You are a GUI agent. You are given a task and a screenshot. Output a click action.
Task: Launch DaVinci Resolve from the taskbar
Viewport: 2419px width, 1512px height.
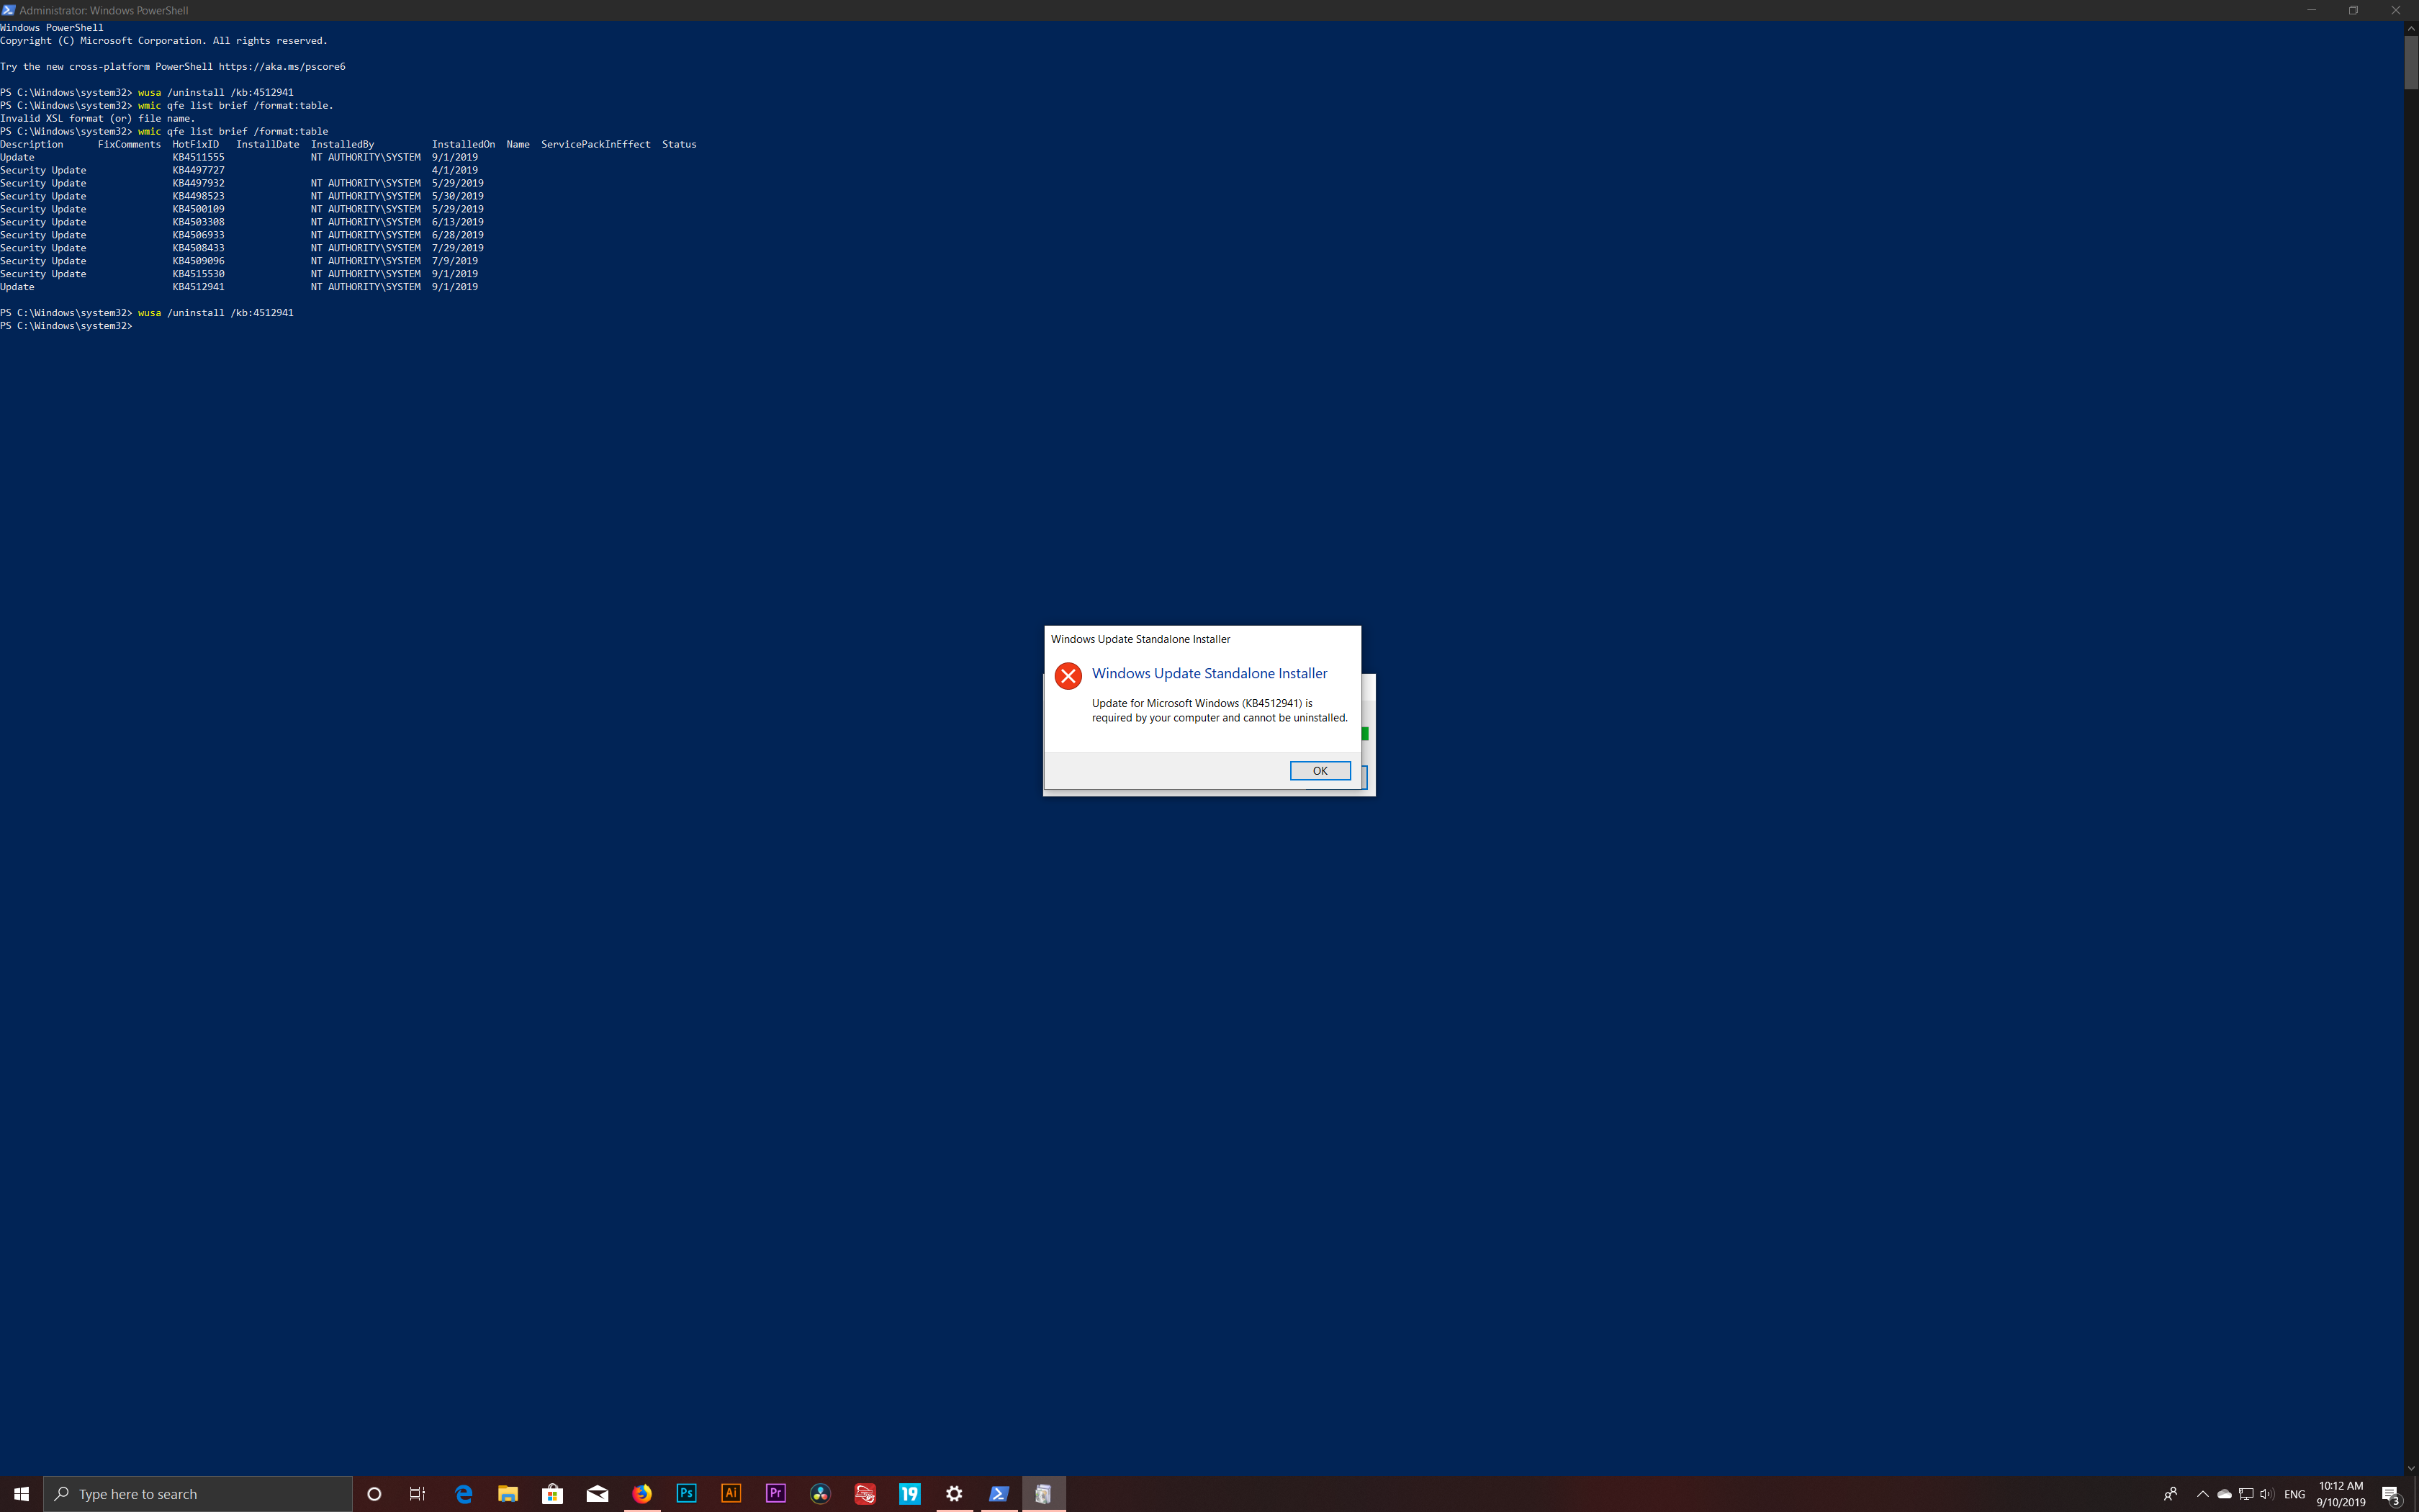click(x=821, y=1494)
